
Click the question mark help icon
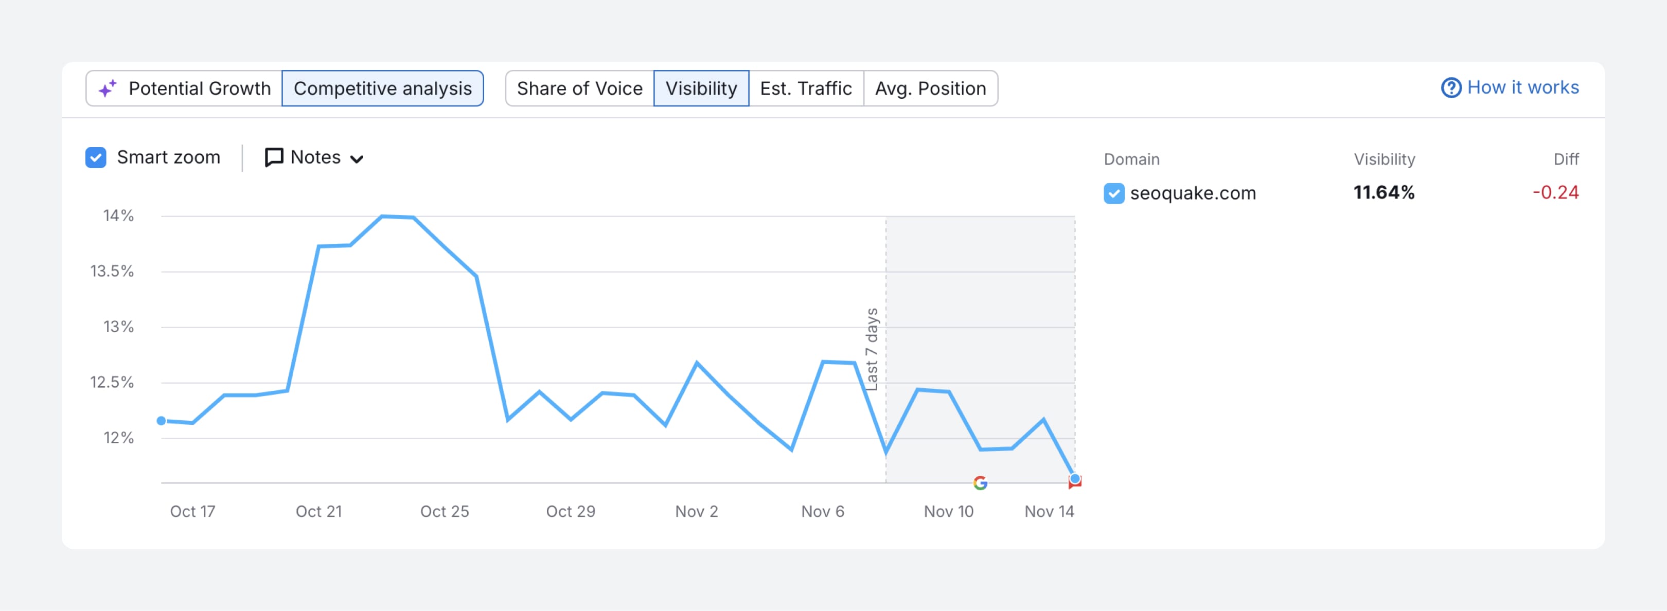[1451, 87]
